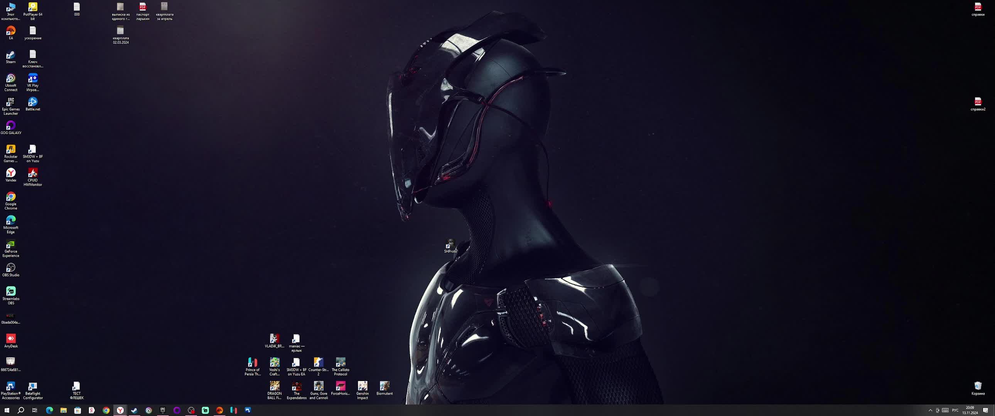Image resolution: width=995 pixels, height=416 pixels.
Task: Select the EA desktop shortcut
Action: [x=11, y=33]
